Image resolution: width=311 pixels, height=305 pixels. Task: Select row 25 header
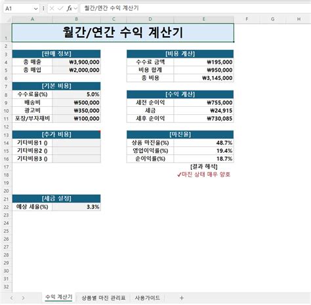6,231
